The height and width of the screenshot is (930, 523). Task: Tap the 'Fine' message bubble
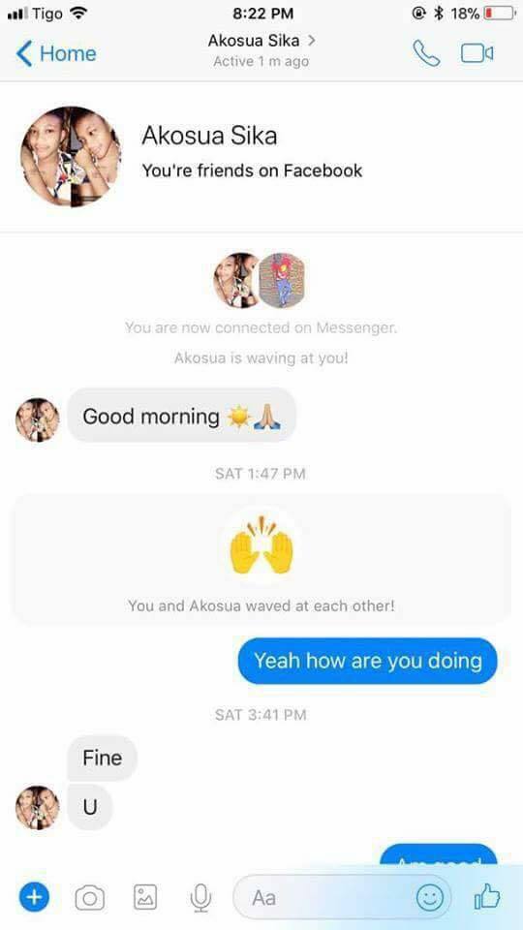(x=102, y=758)
